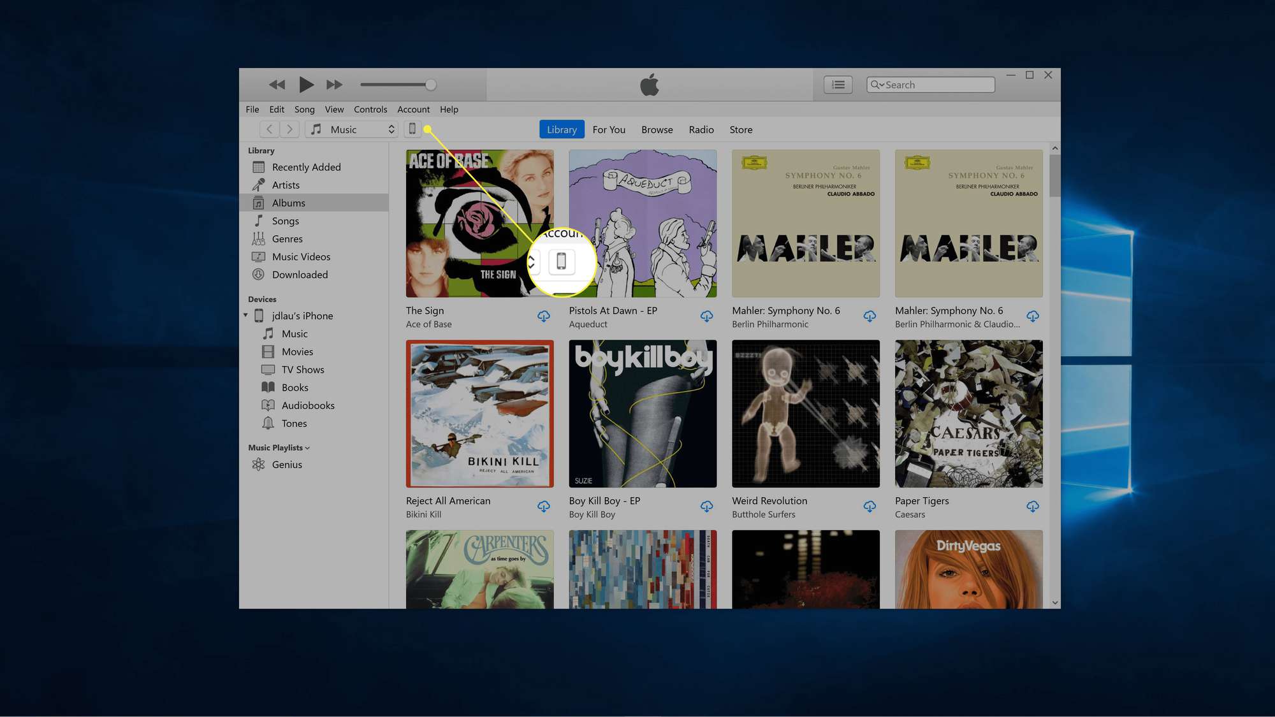
Task: Drag the volume slider to adjust level
Action: tap(428, 84)
